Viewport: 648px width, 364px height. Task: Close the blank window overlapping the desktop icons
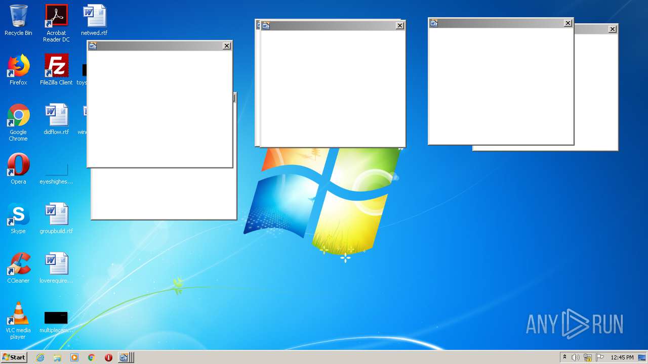(x=227, y=46)
